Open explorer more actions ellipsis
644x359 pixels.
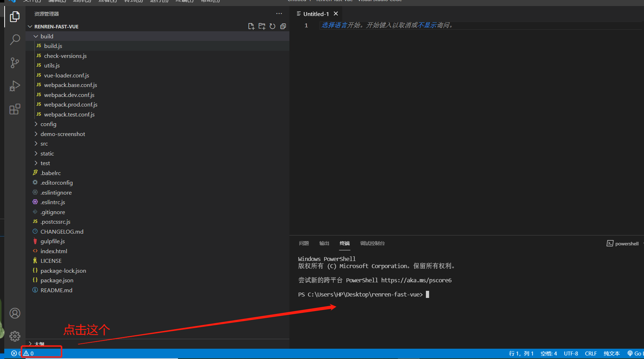click(279, 14)
